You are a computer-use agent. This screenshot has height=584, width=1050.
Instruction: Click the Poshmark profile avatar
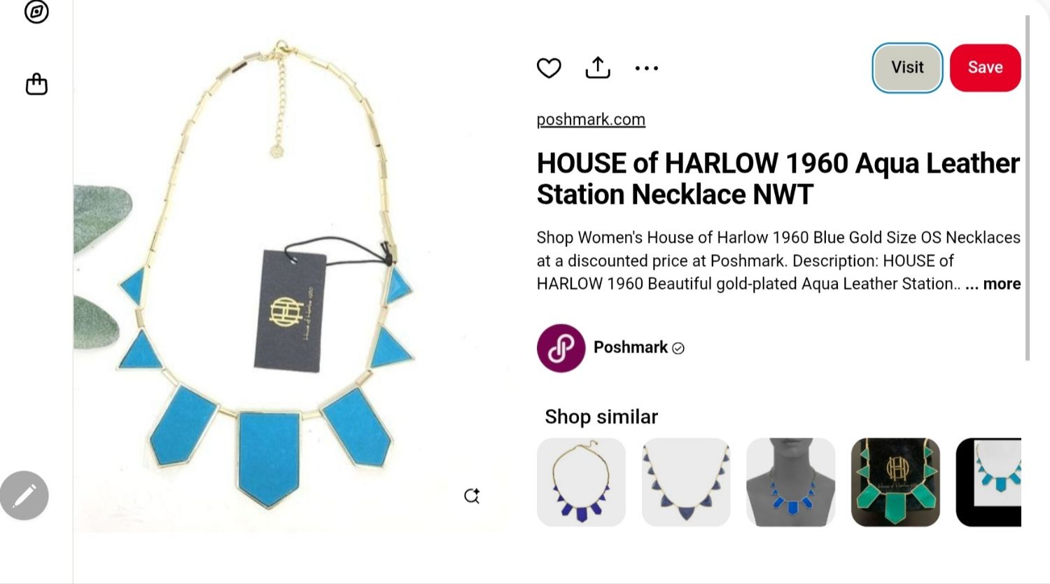(561, 348)
